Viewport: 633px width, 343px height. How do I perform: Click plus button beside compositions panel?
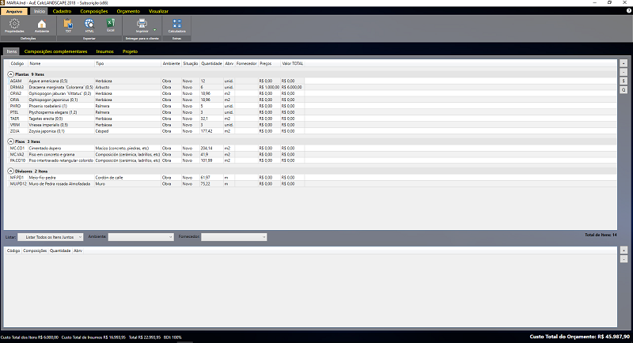(x=624, y=251)
